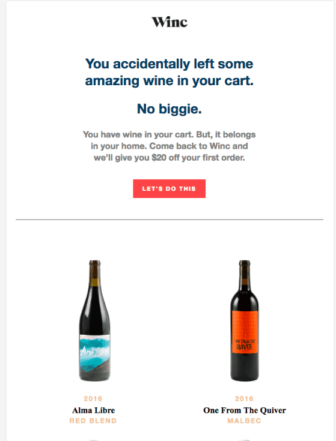Click the 2016 vintage above One From The Quiver
The width and height of the screenshot is (336, 441).
pyautogui.click(x=244, y=398)
